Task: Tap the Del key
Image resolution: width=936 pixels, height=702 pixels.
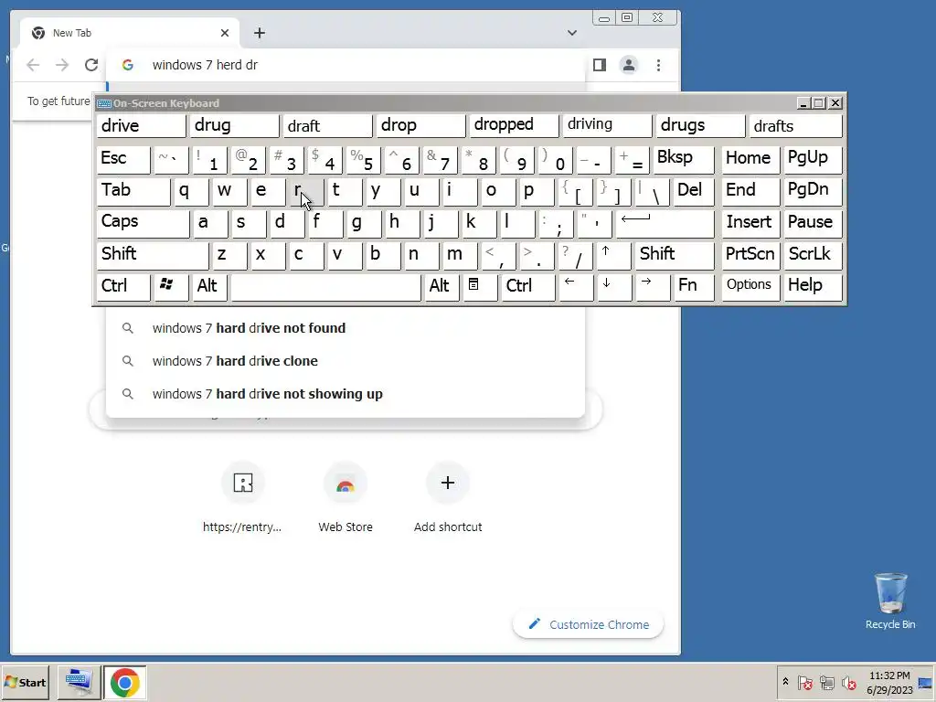Action: [x=694, y=192]
